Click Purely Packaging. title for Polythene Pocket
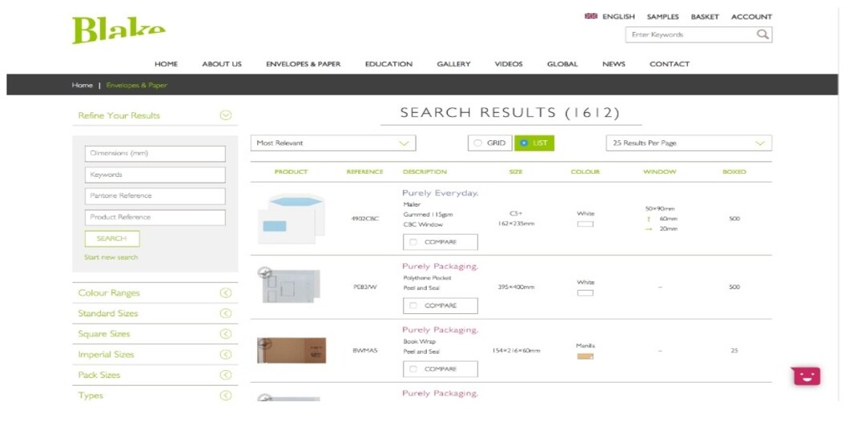This screenshot has width=865, height=434. pos(441,267)
